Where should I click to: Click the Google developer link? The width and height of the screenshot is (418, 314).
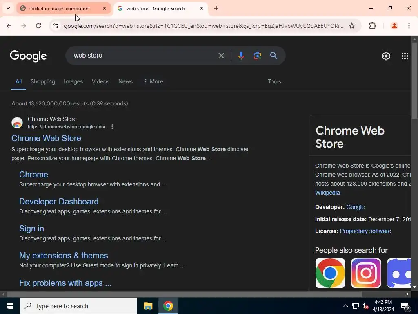(x=356, y=207)
